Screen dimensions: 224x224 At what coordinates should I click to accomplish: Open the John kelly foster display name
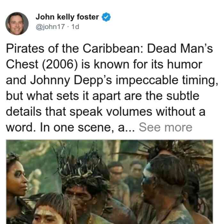click(x=67, y=17)
